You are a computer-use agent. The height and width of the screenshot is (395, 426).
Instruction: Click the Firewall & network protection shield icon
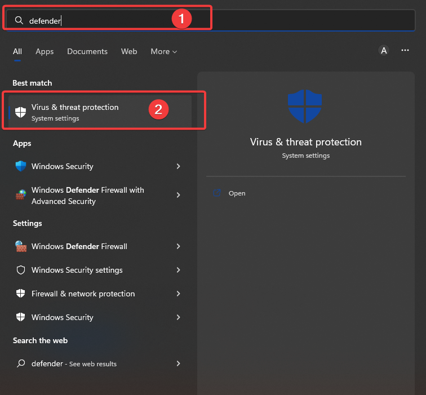(x=21, y=294)
